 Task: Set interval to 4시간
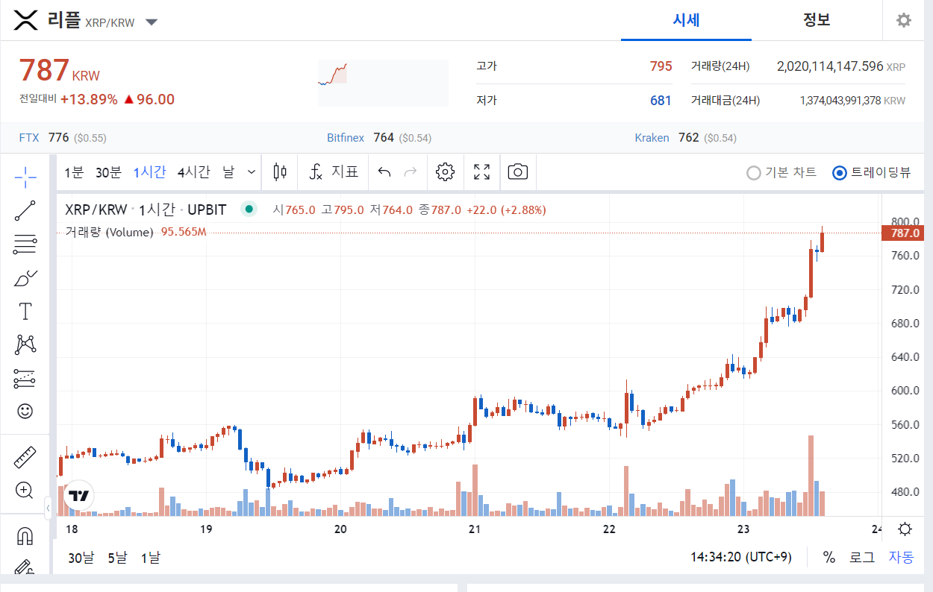(193, 172)
